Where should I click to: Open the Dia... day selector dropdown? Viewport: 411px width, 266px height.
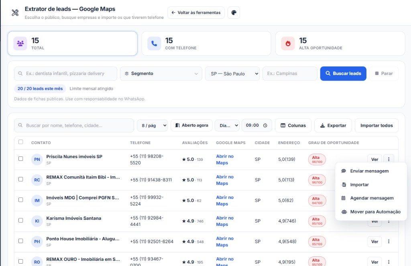click(x=227, y=126)
